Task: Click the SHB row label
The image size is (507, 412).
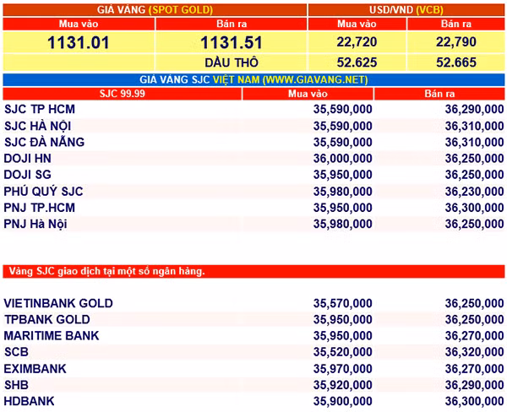Action: (x=16, y=385)
